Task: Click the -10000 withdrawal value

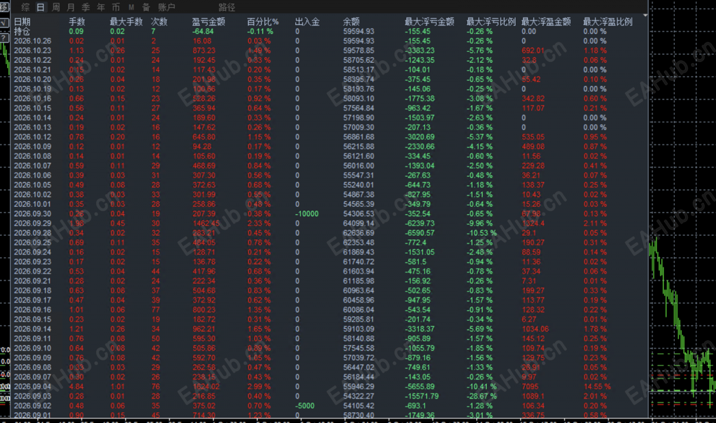Action: (307, 214)
